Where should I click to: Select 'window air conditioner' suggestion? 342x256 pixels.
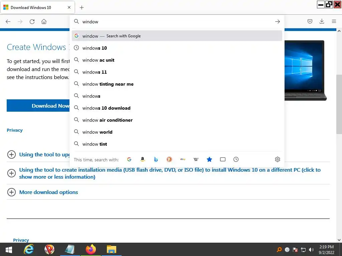click(177, 120)
